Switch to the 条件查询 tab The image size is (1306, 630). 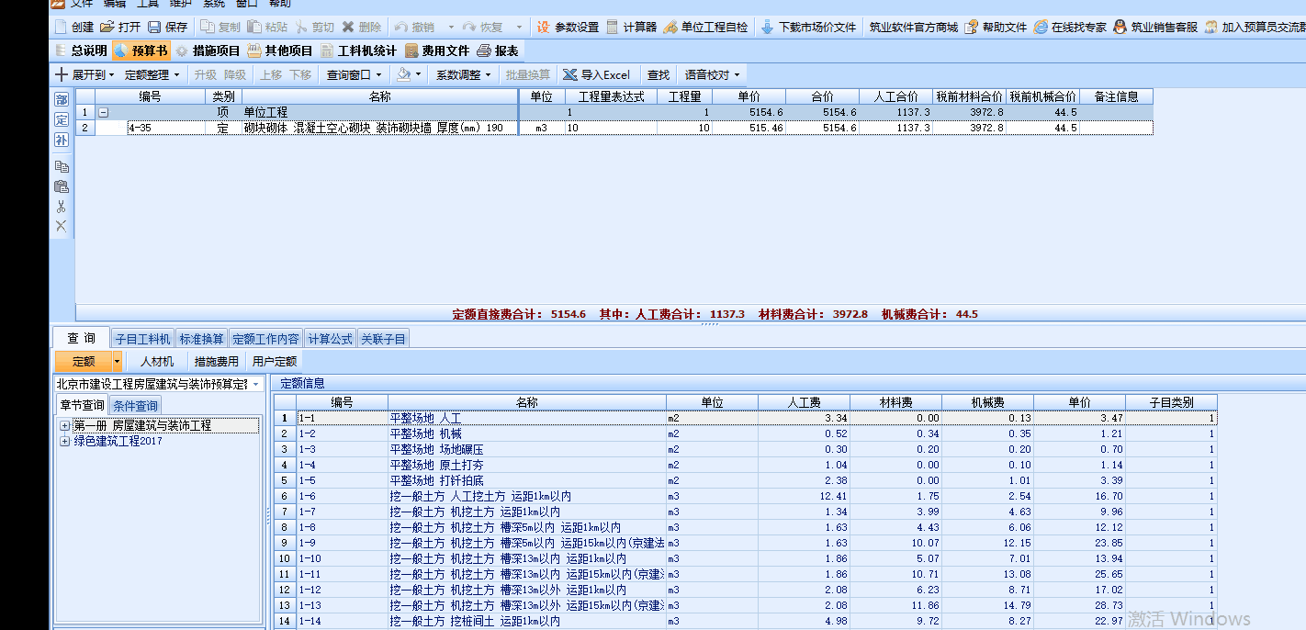135,406
